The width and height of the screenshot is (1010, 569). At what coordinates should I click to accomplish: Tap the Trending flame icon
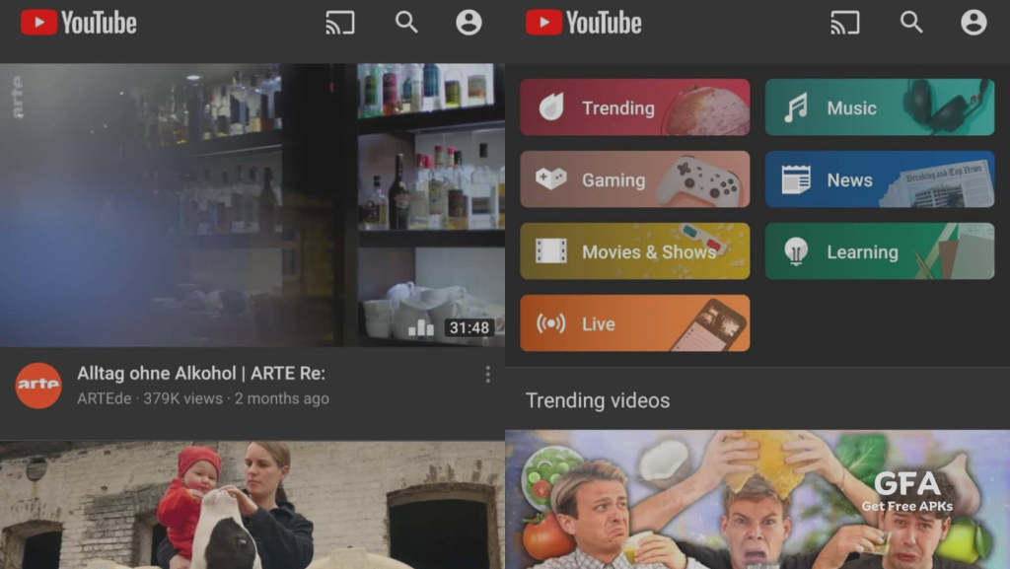[x=551, y=107]
